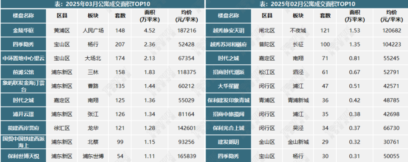Click the 越秀静安天玥 project name cell

[x=229, y=31]
